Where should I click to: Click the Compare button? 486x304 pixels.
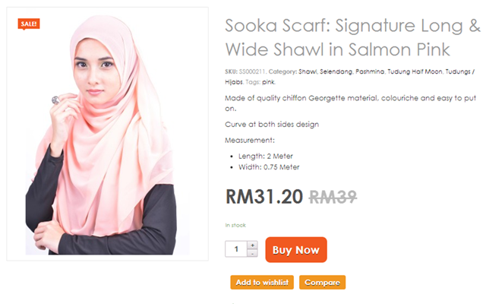point(322,282)
